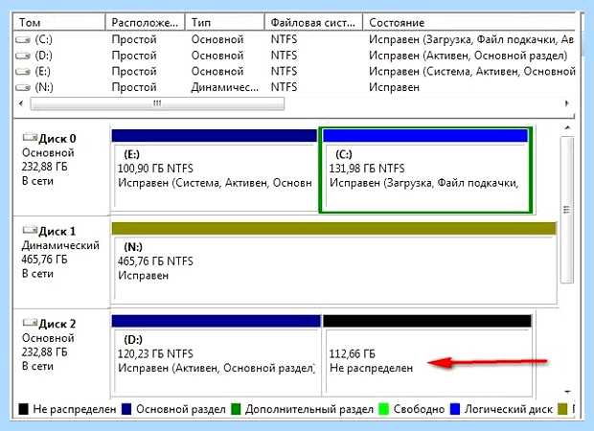Click the dark blue Основной раздел legend swatch
Image resolution: width=594 pixels, height=431 pixels.
[126, 409]
